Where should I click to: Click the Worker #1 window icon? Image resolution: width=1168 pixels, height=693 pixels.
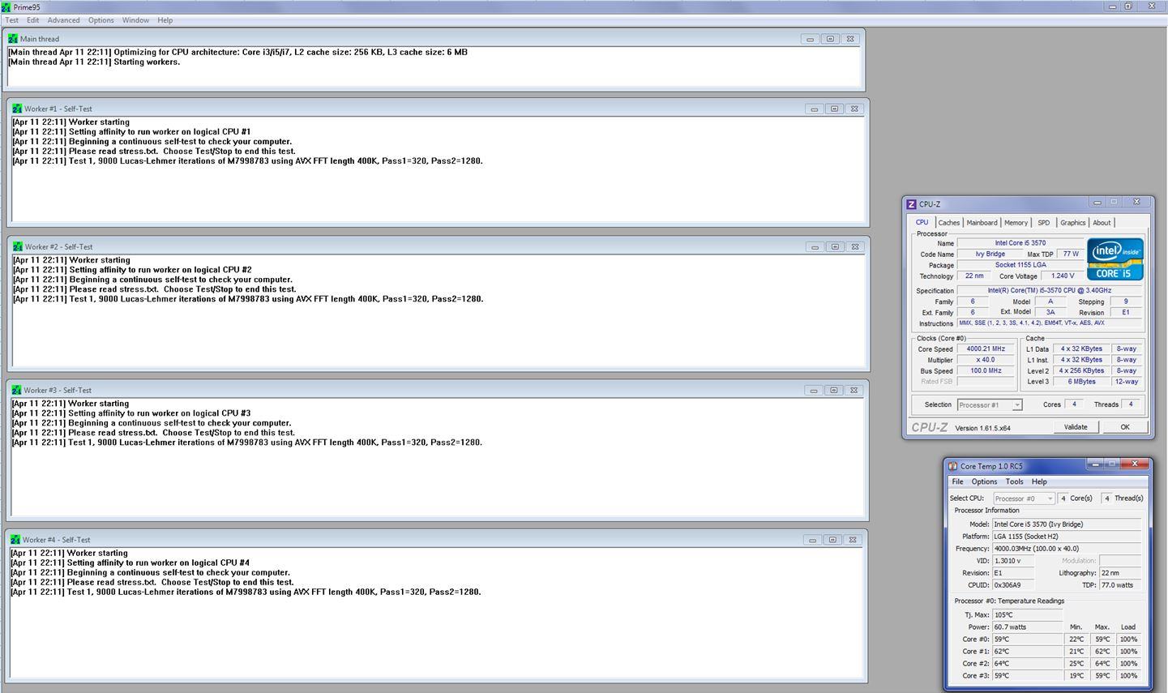click(x=17, y=109)
